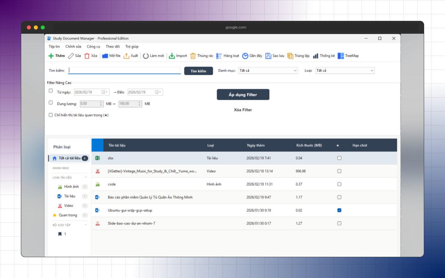The image size is (445, 278).
Task: Open the Công cụ menu
Action: click(x=94, y=47)
